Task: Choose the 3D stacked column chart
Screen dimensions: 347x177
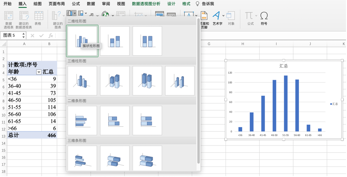Action: 115,81
